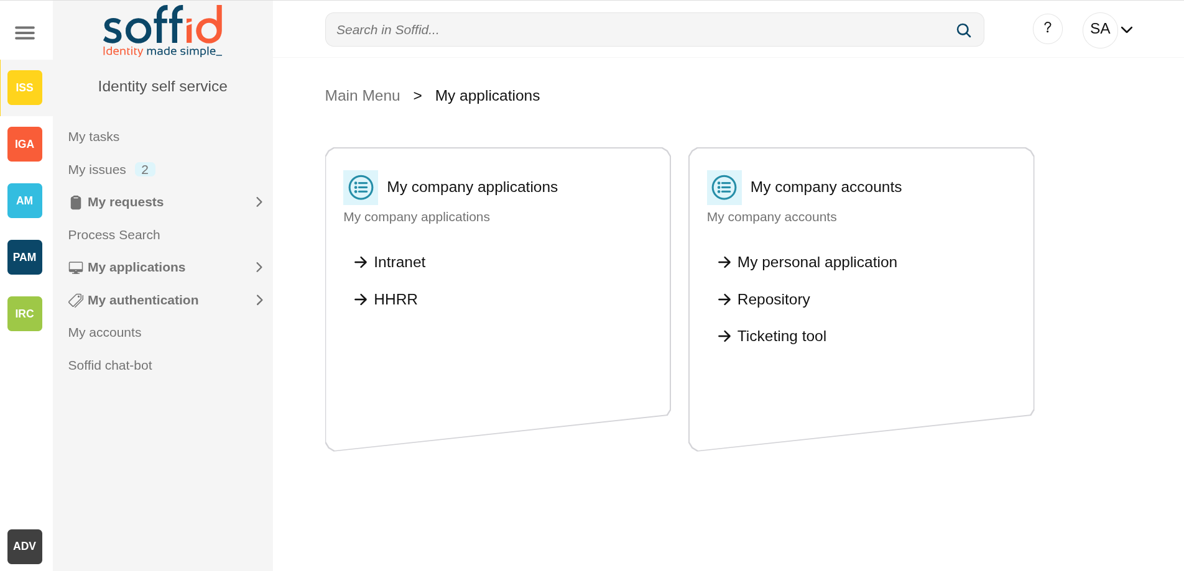Image resolution: width=1184 pixels, height=571 pixels.
Task: Open the SA user account dropdown
Action: coord(1111,29)
